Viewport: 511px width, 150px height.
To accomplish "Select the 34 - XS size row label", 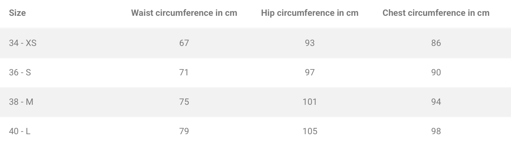I will click(23, 43).
